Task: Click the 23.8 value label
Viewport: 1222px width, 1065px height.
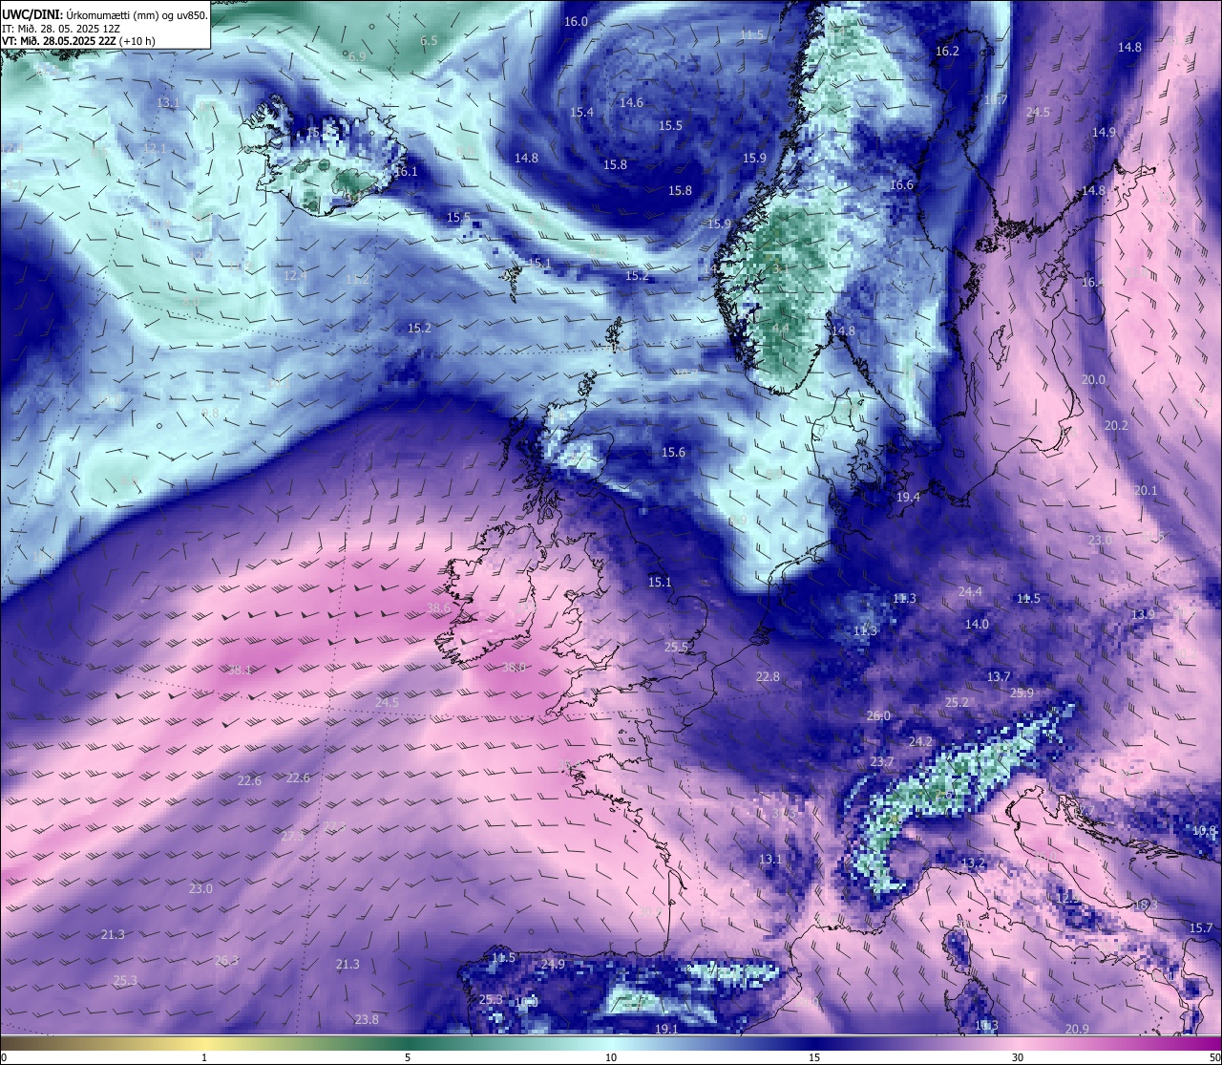Action: pyautogui.click(x=367, y=1019)
